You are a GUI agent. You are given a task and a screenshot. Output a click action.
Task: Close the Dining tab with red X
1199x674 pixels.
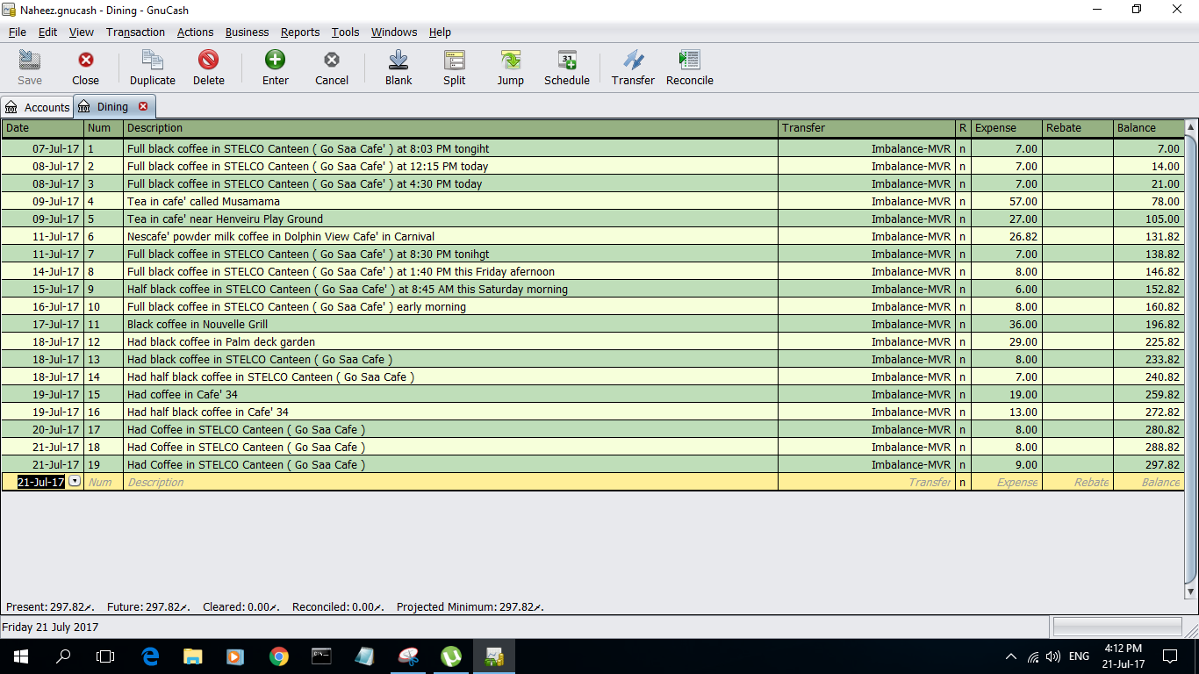tap(143, 106)
